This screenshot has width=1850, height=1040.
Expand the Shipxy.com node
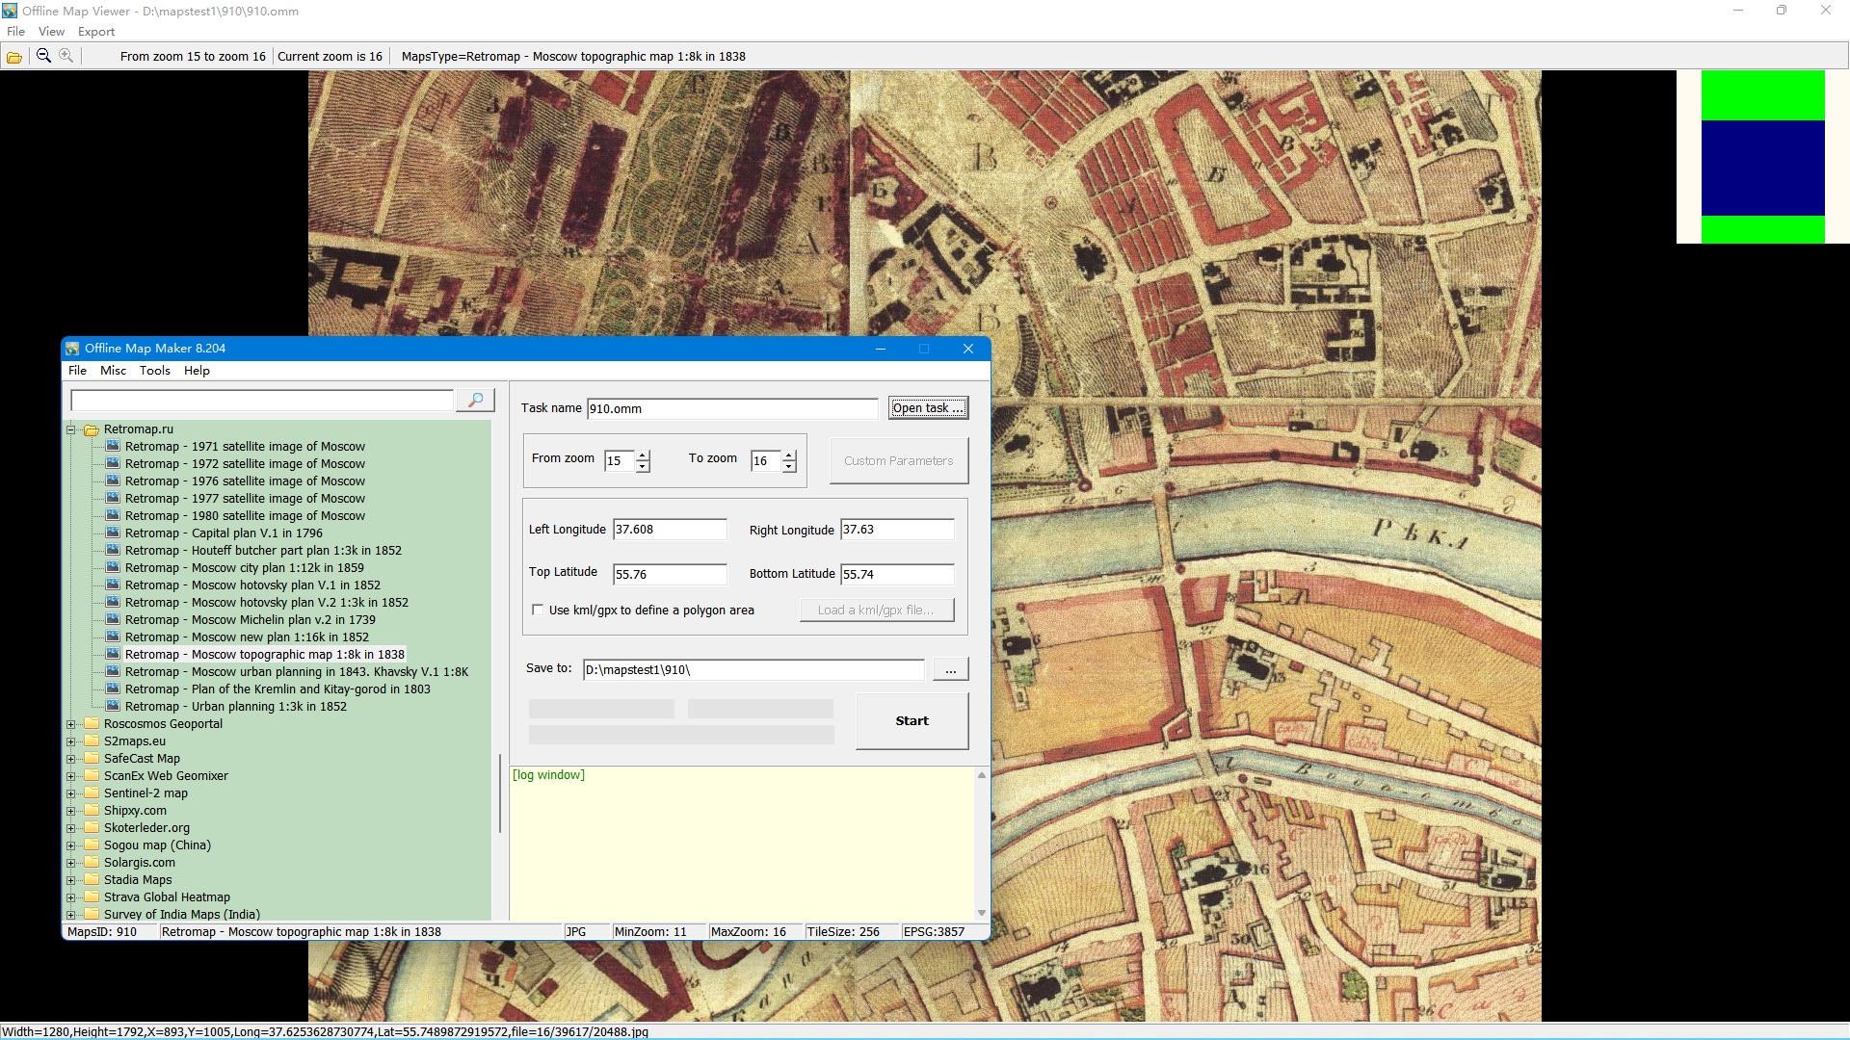pos(70,811)
